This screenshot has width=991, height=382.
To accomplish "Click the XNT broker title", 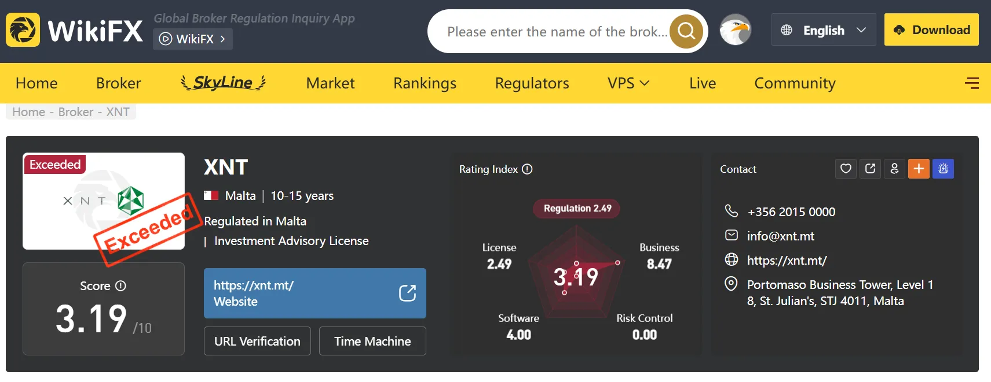I will (226, 167).
